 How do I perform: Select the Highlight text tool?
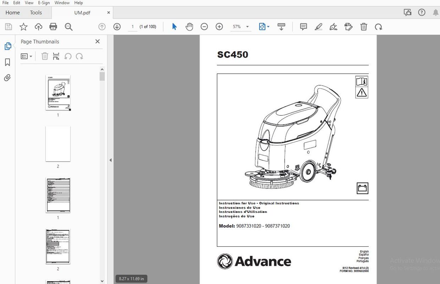coord(318,26)
